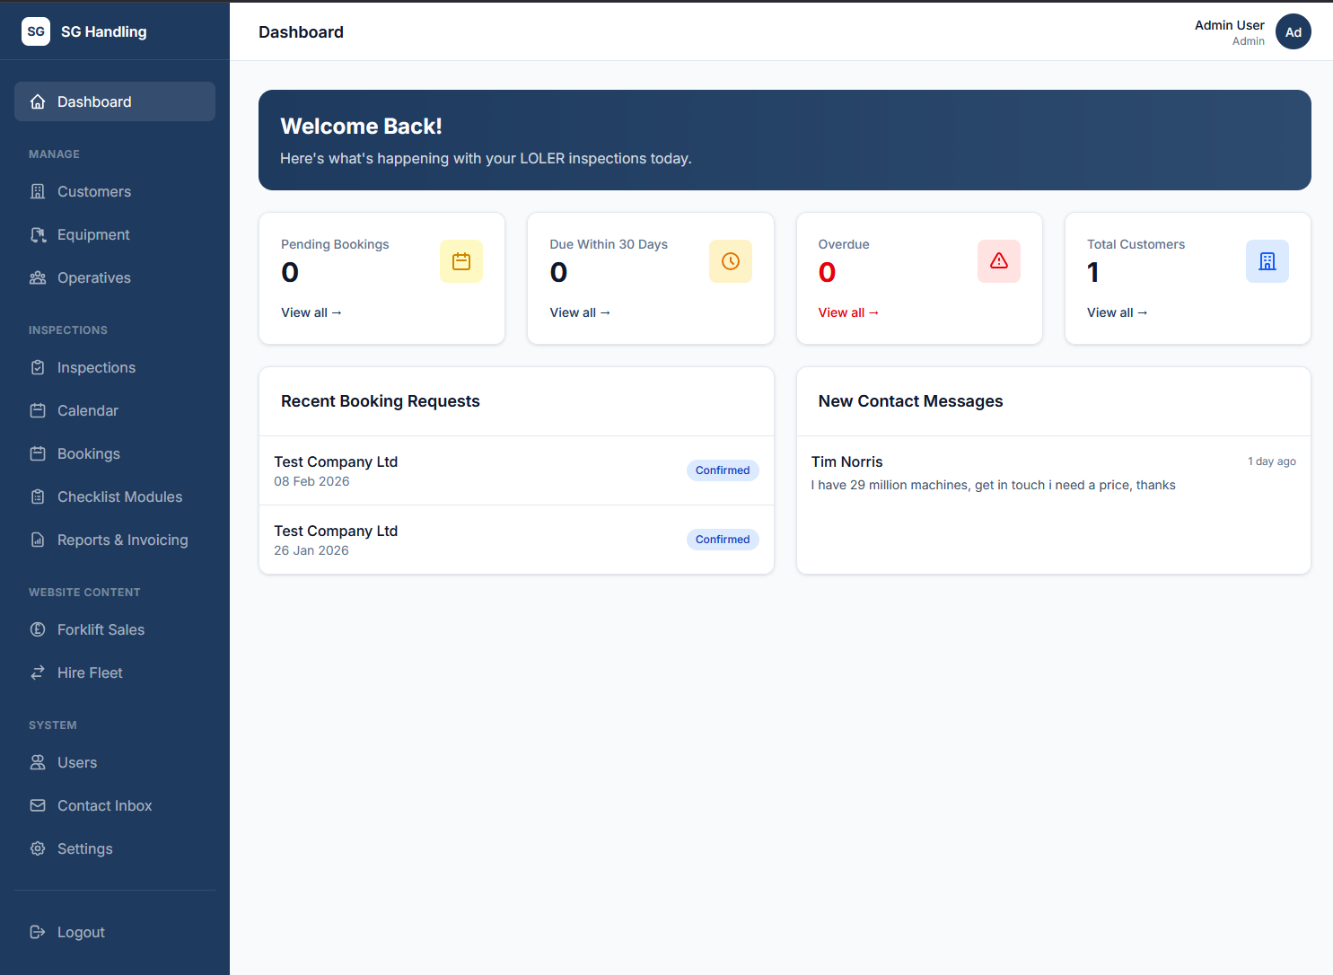Click the red alert icon on the Overdue card
The image size is (1333, 975).
coord(999,261)
